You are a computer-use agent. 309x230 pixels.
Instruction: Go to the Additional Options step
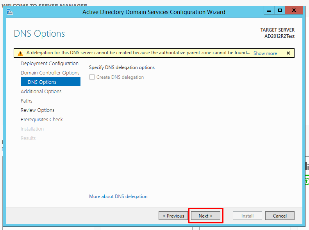[41, 91]
